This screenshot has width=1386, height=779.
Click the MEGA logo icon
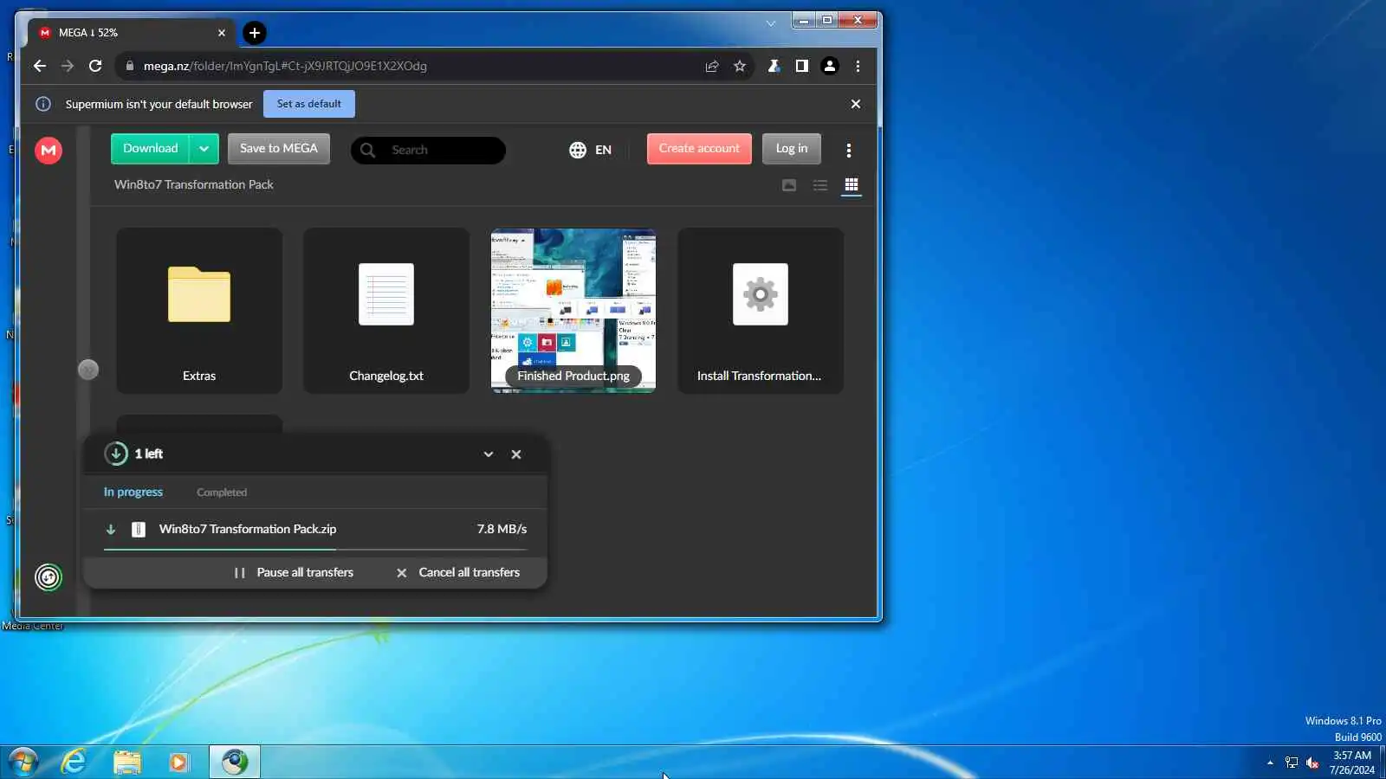[x=49, y=150]
